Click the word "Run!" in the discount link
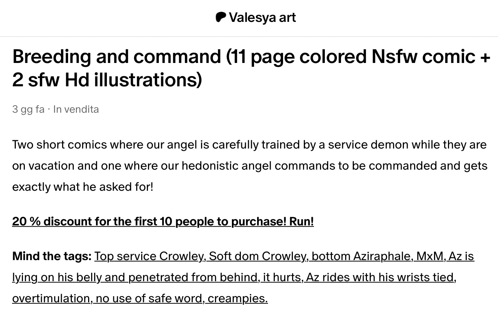This screenshot has width=498, height=314. [301, 221]
